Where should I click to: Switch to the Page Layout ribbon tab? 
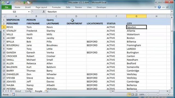click(x=41, y=7)
